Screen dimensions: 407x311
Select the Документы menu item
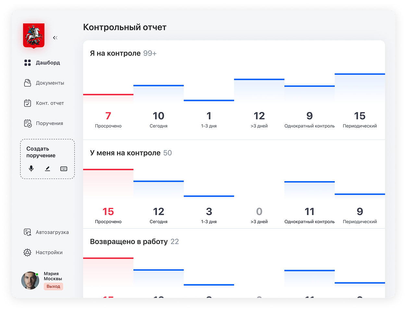[x=50, y=83]
